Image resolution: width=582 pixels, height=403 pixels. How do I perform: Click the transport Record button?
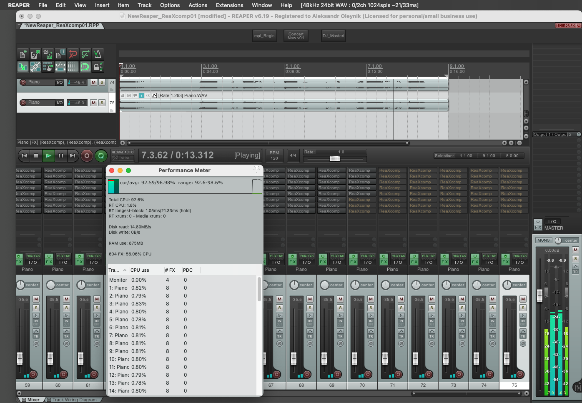tap(87, 156)
